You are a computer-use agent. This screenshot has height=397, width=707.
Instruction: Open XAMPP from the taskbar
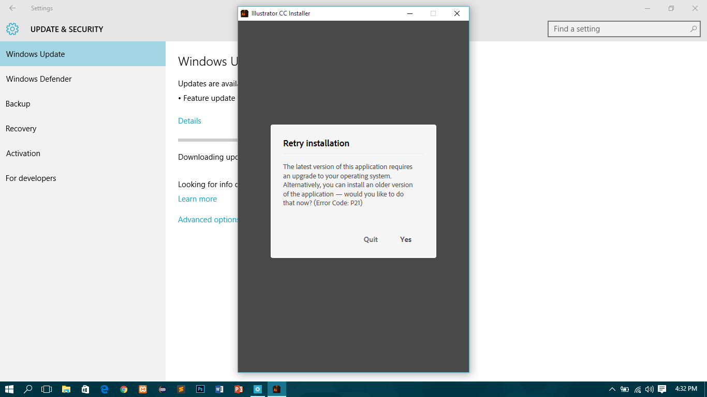click(x=143, y=389)
